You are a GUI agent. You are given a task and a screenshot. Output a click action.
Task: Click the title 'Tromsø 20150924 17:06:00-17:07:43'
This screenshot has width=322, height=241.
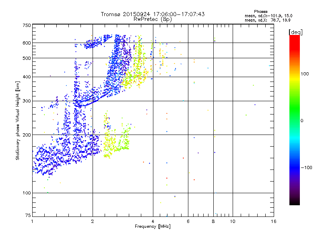tap(153, 14)
